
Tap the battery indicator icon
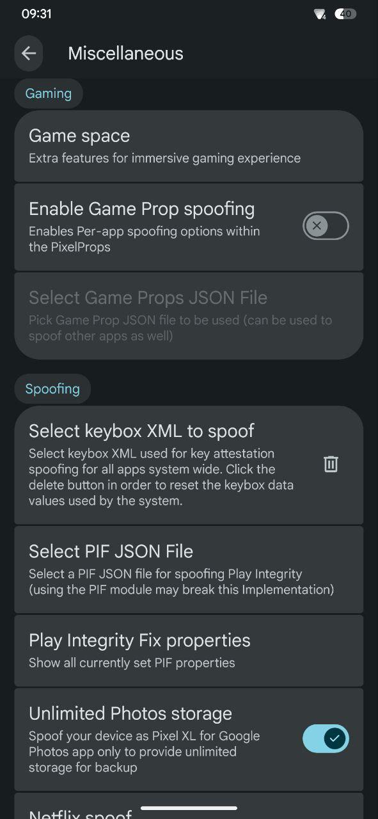click(x=345, y=13)
